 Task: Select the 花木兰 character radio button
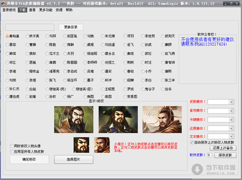pyautogui.click(x=46, y=53)
